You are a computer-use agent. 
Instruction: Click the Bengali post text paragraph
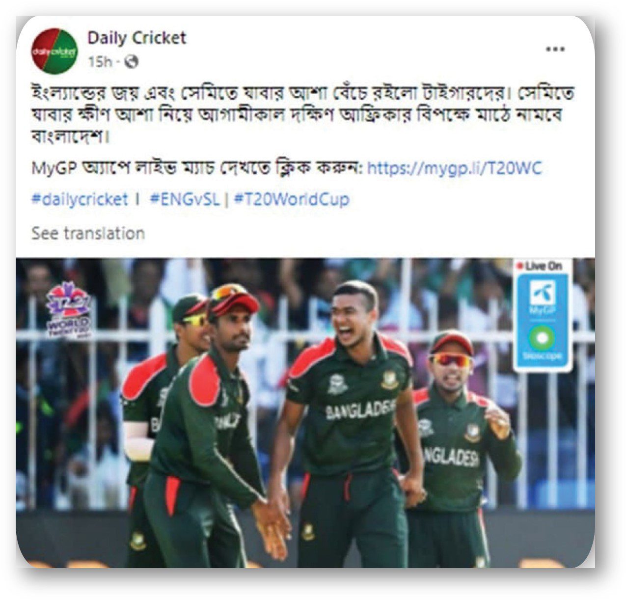point(303,113)
